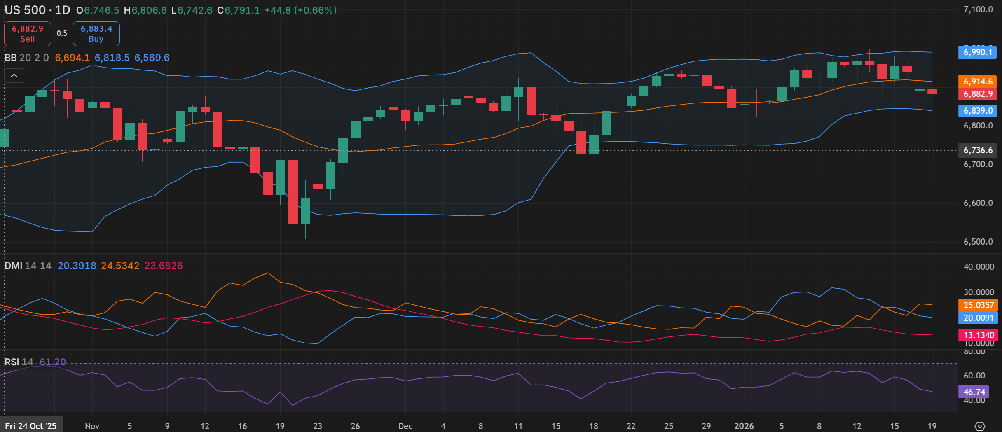The width and height of the screenshot is (1002, 432).
Task: Click the purple 46.74 RSI value label
Action: point(974,392)
